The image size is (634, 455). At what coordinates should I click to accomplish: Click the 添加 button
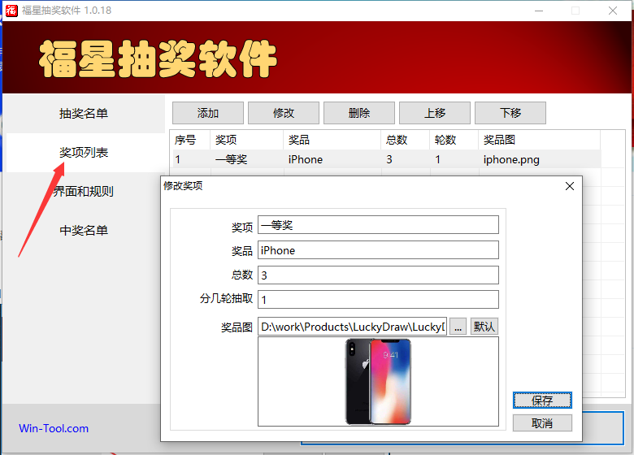click(208, 113)
